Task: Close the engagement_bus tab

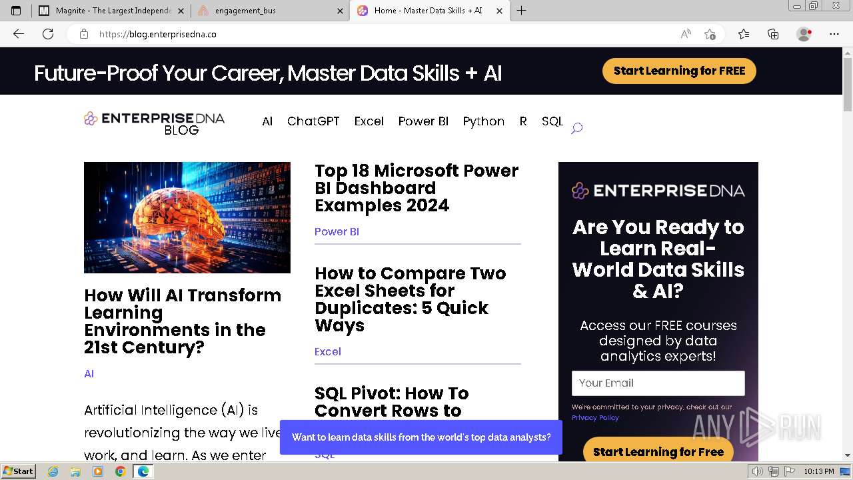Action: coord(341,11)
